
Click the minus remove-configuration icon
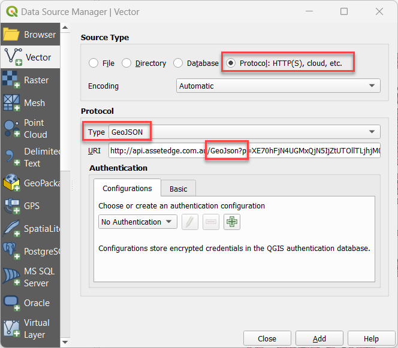(x=211, y=222)
